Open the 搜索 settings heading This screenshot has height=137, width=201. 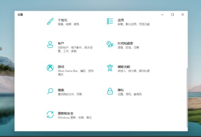pos(61,90)
